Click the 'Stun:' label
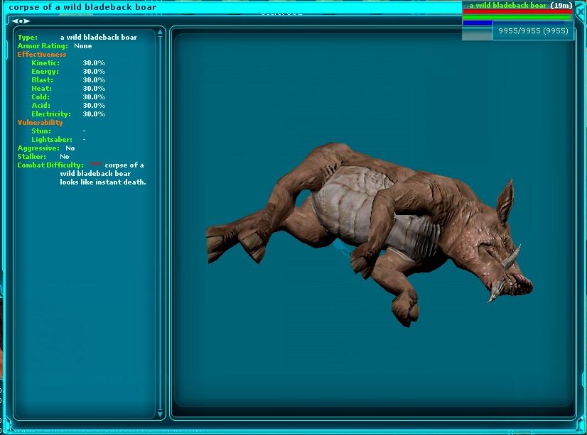 pyautogui.click(x=41, y=131)
